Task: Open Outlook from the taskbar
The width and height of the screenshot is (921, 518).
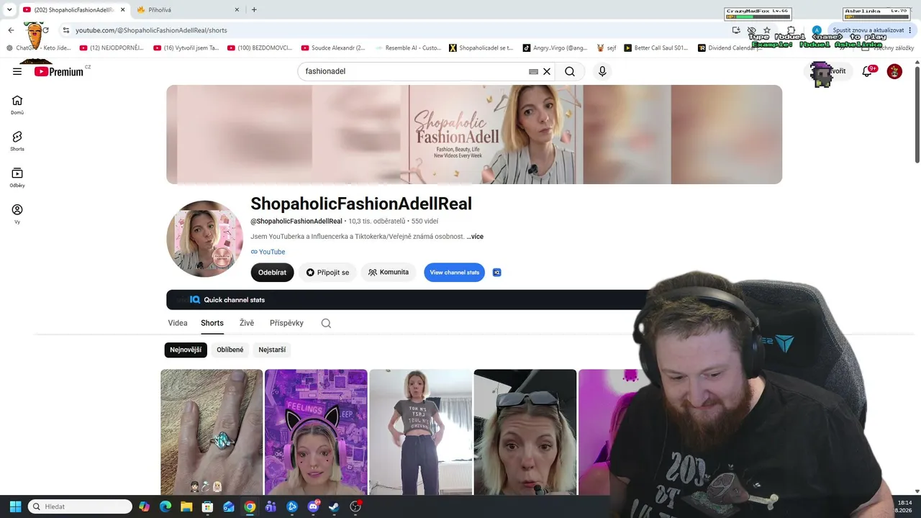Action: point(229,506)
